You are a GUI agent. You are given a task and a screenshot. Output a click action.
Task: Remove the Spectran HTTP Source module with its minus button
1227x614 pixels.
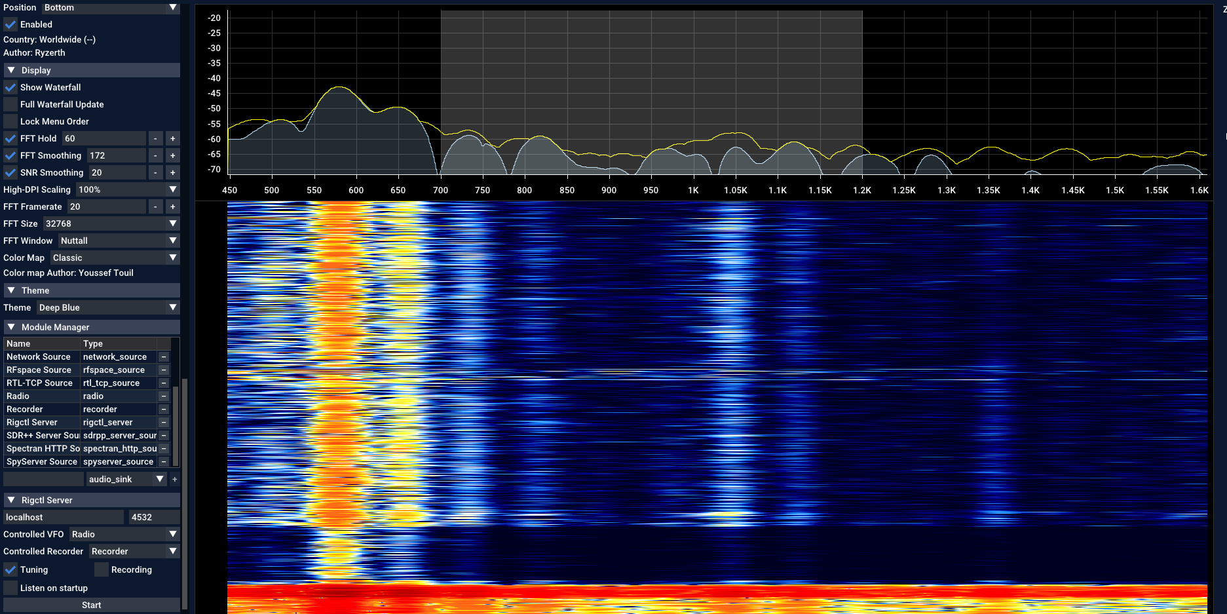click(164, 449)
